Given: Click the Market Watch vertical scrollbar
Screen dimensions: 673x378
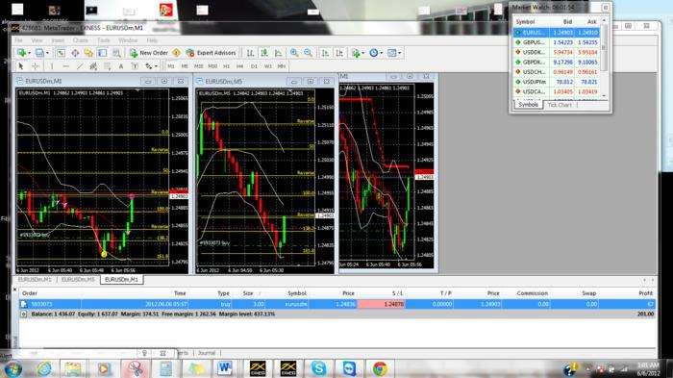Looking at the screenshot, I should click(604, 58).
